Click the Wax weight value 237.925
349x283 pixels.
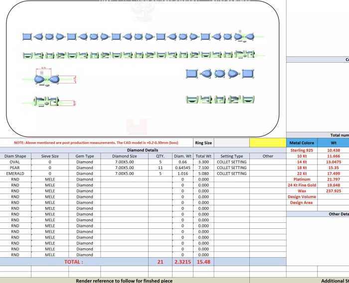[334, 191]
